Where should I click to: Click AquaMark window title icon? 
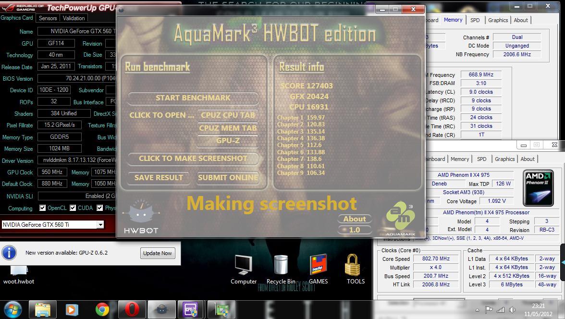pyautogui.click(x=121, y=10)
